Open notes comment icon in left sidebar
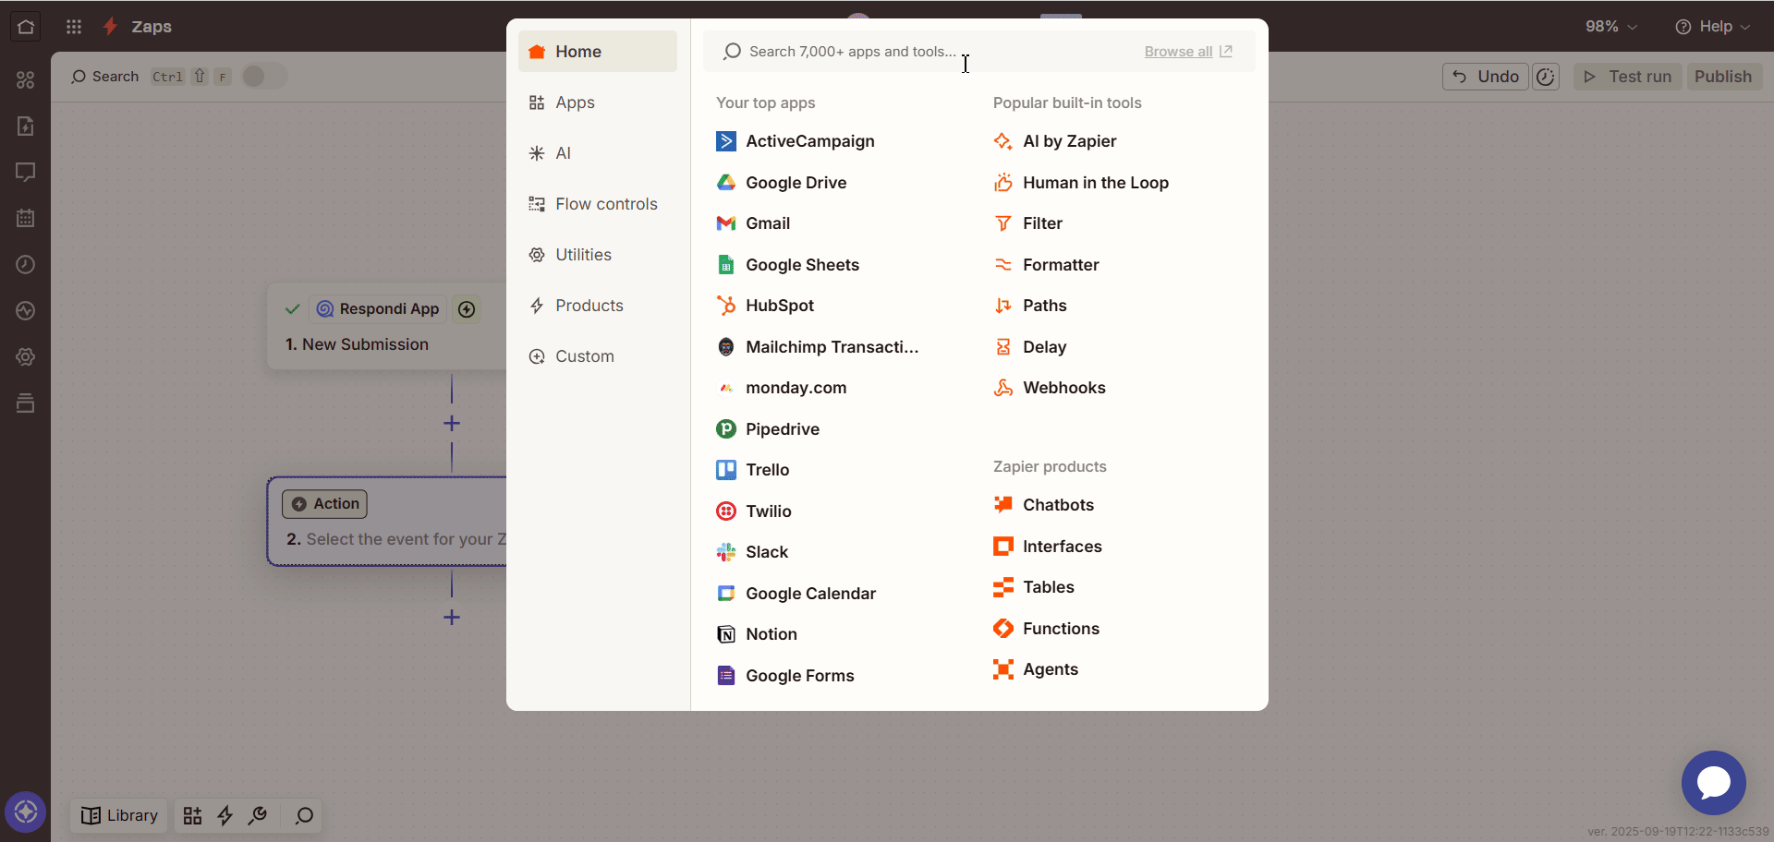 (x=26, y=173)
